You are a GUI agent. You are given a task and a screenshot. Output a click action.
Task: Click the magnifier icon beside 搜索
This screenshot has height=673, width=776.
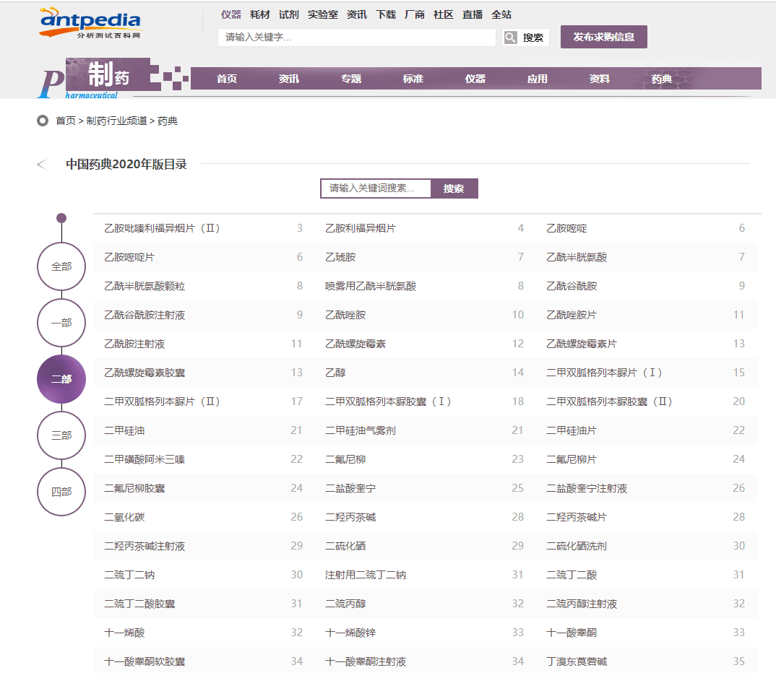(510, 37)
